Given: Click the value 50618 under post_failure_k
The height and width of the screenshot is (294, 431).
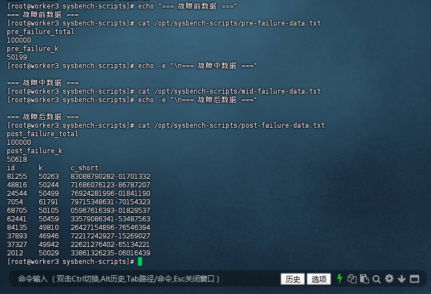Looking at the screenshot, I should click(x=17, y=159).
